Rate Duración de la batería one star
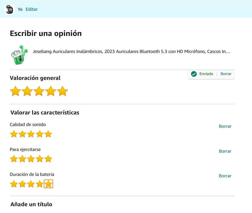This screenshot has width=252, height=213. point(14,184)
